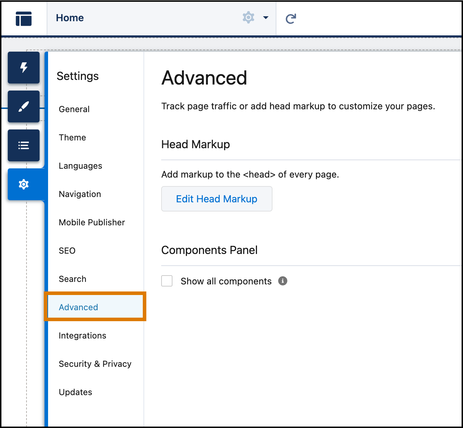This screenshot has width=463, height=428.
Task: Open the Page Structure list icon
Action: [23, 145]
